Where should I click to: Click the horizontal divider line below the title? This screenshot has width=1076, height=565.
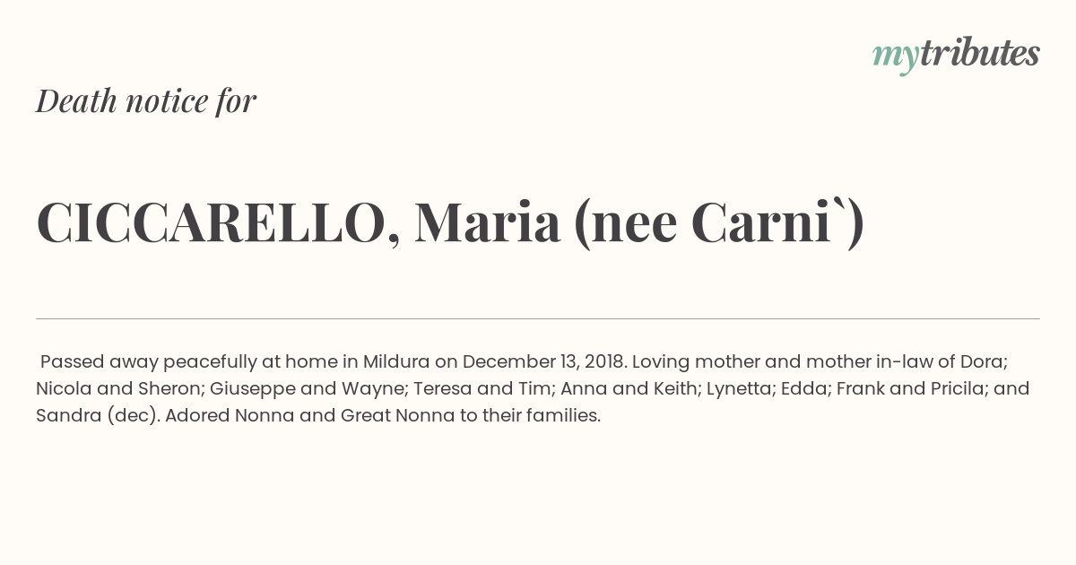[x=538, y=318]
